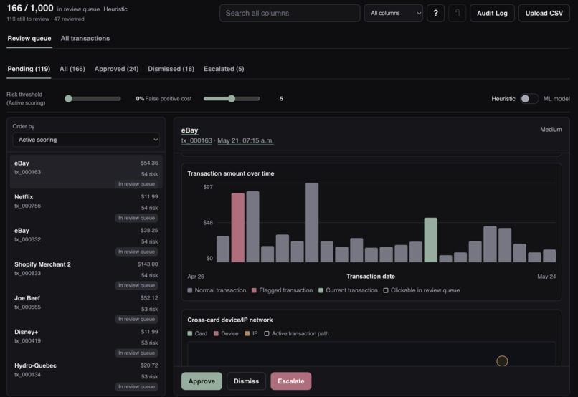Click the 53 risk value on Disney+ row
The width and height of the screenshot is (578, 397).
pyautogui.click(x=149, y=343)
